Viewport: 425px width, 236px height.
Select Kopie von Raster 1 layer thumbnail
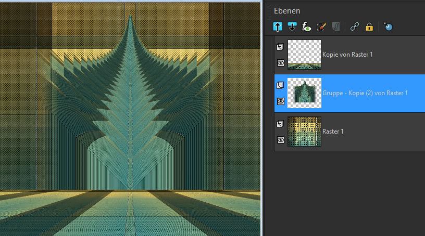(x=304, y=55)
